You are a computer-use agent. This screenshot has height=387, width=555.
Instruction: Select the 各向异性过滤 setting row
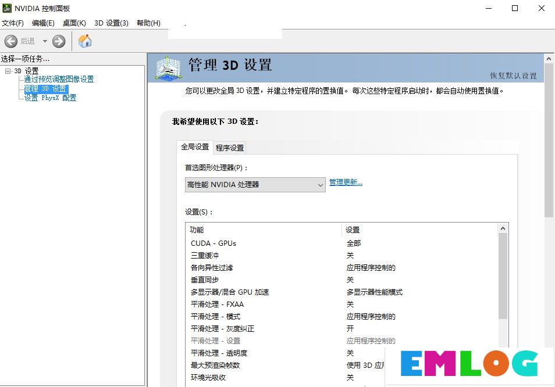[x=341, y=267]
